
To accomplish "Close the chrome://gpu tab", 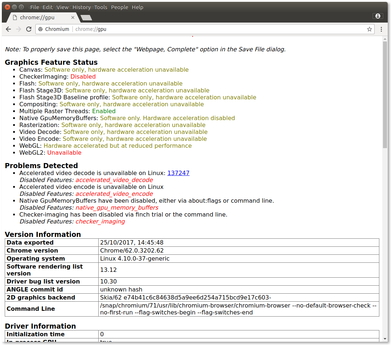I will (x=73, y=17).
